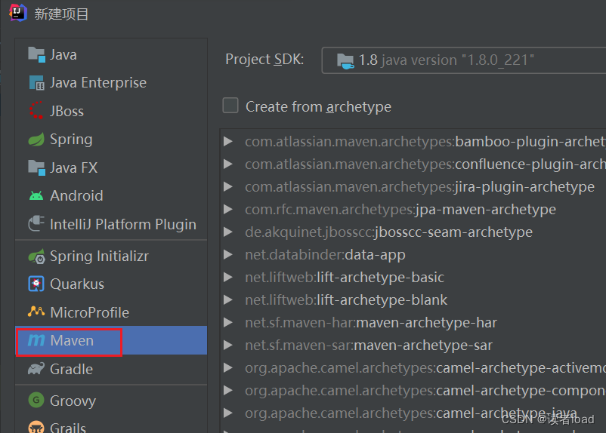Click the JBoss red dots icon

pos(36,110)
